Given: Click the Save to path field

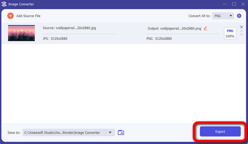Looking at the screenshot, I should coord(64,132).
